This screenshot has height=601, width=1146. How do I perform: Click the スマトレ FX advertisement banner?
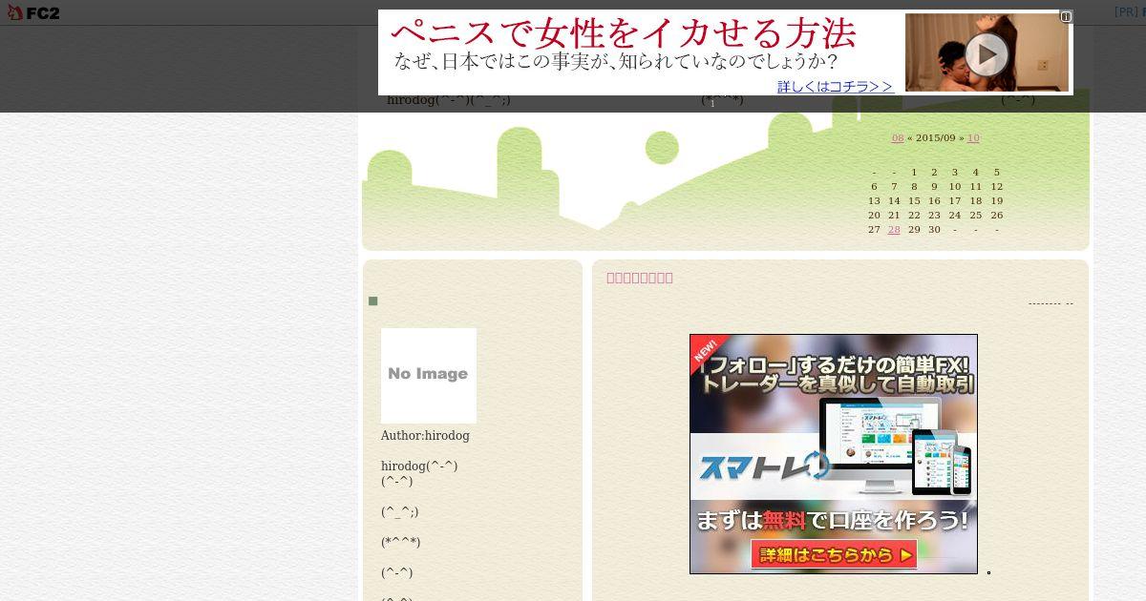[x=834, y=454]
